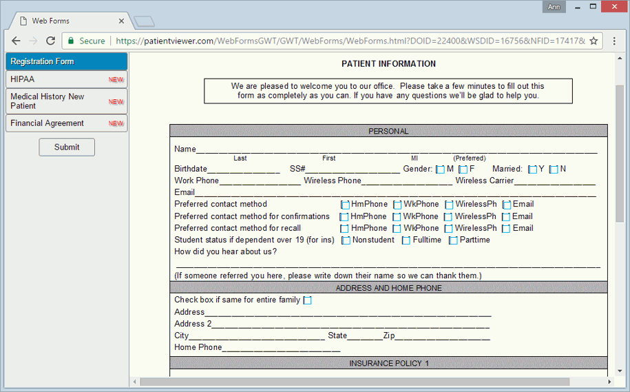This screenshot has width=630, height=392.
Task: Click the Zip field
Action: [x=442, y=336]
